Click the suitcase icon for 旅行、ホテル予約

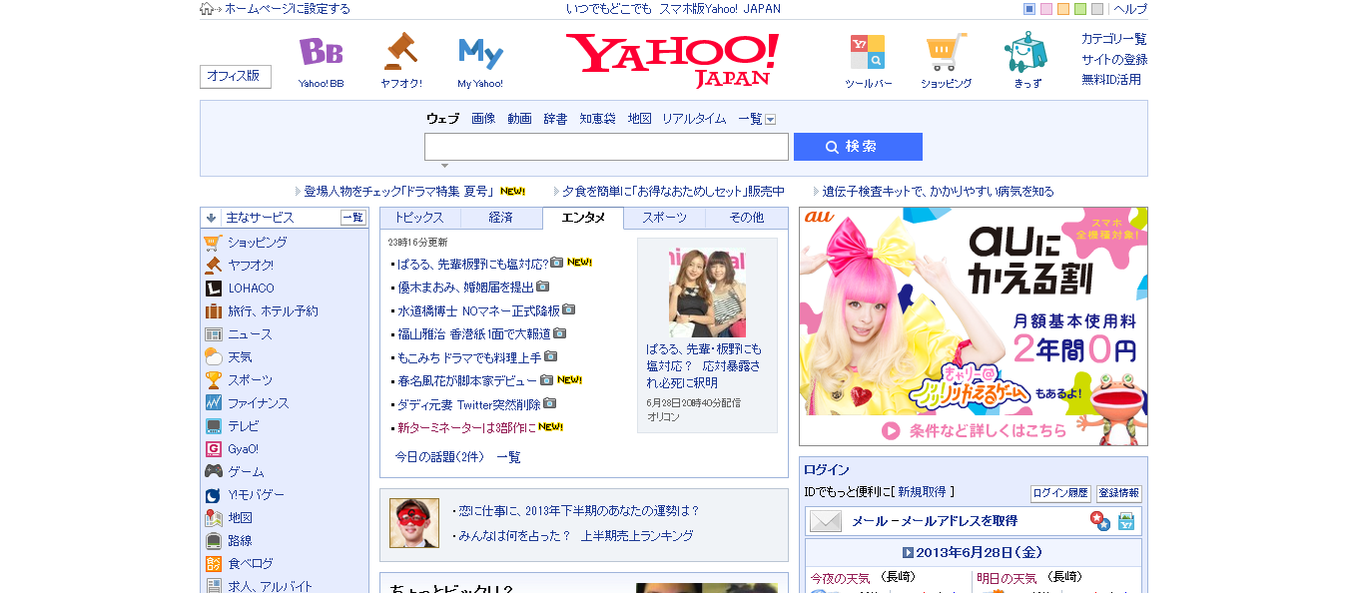coord(213,311)
